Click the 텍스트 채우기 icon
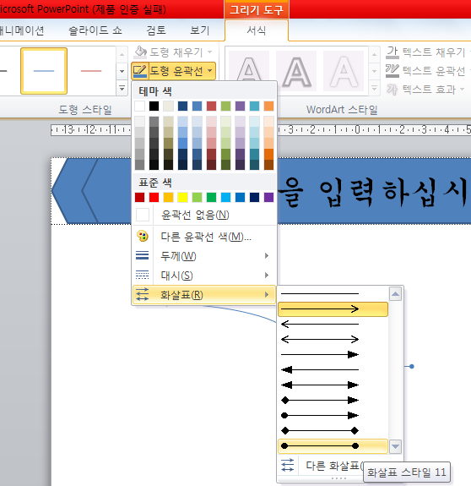 click(392, 52)
